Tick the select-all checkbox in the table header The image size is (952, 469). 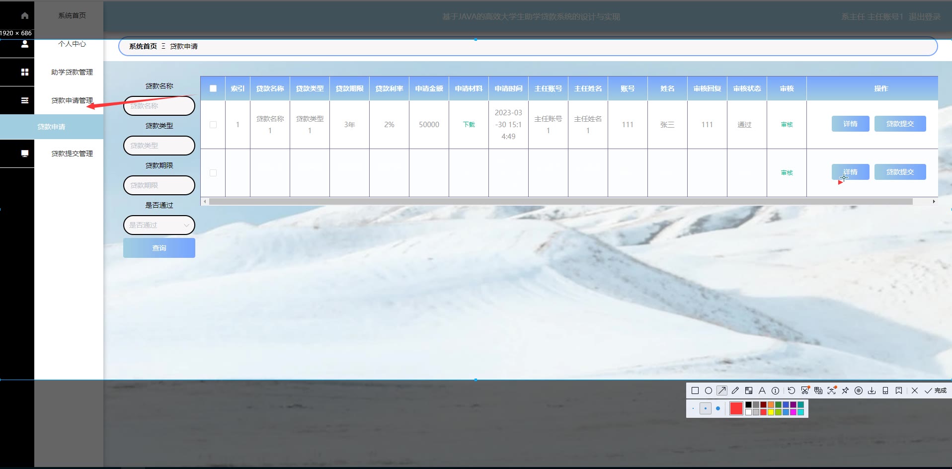[x=213, y=88]
